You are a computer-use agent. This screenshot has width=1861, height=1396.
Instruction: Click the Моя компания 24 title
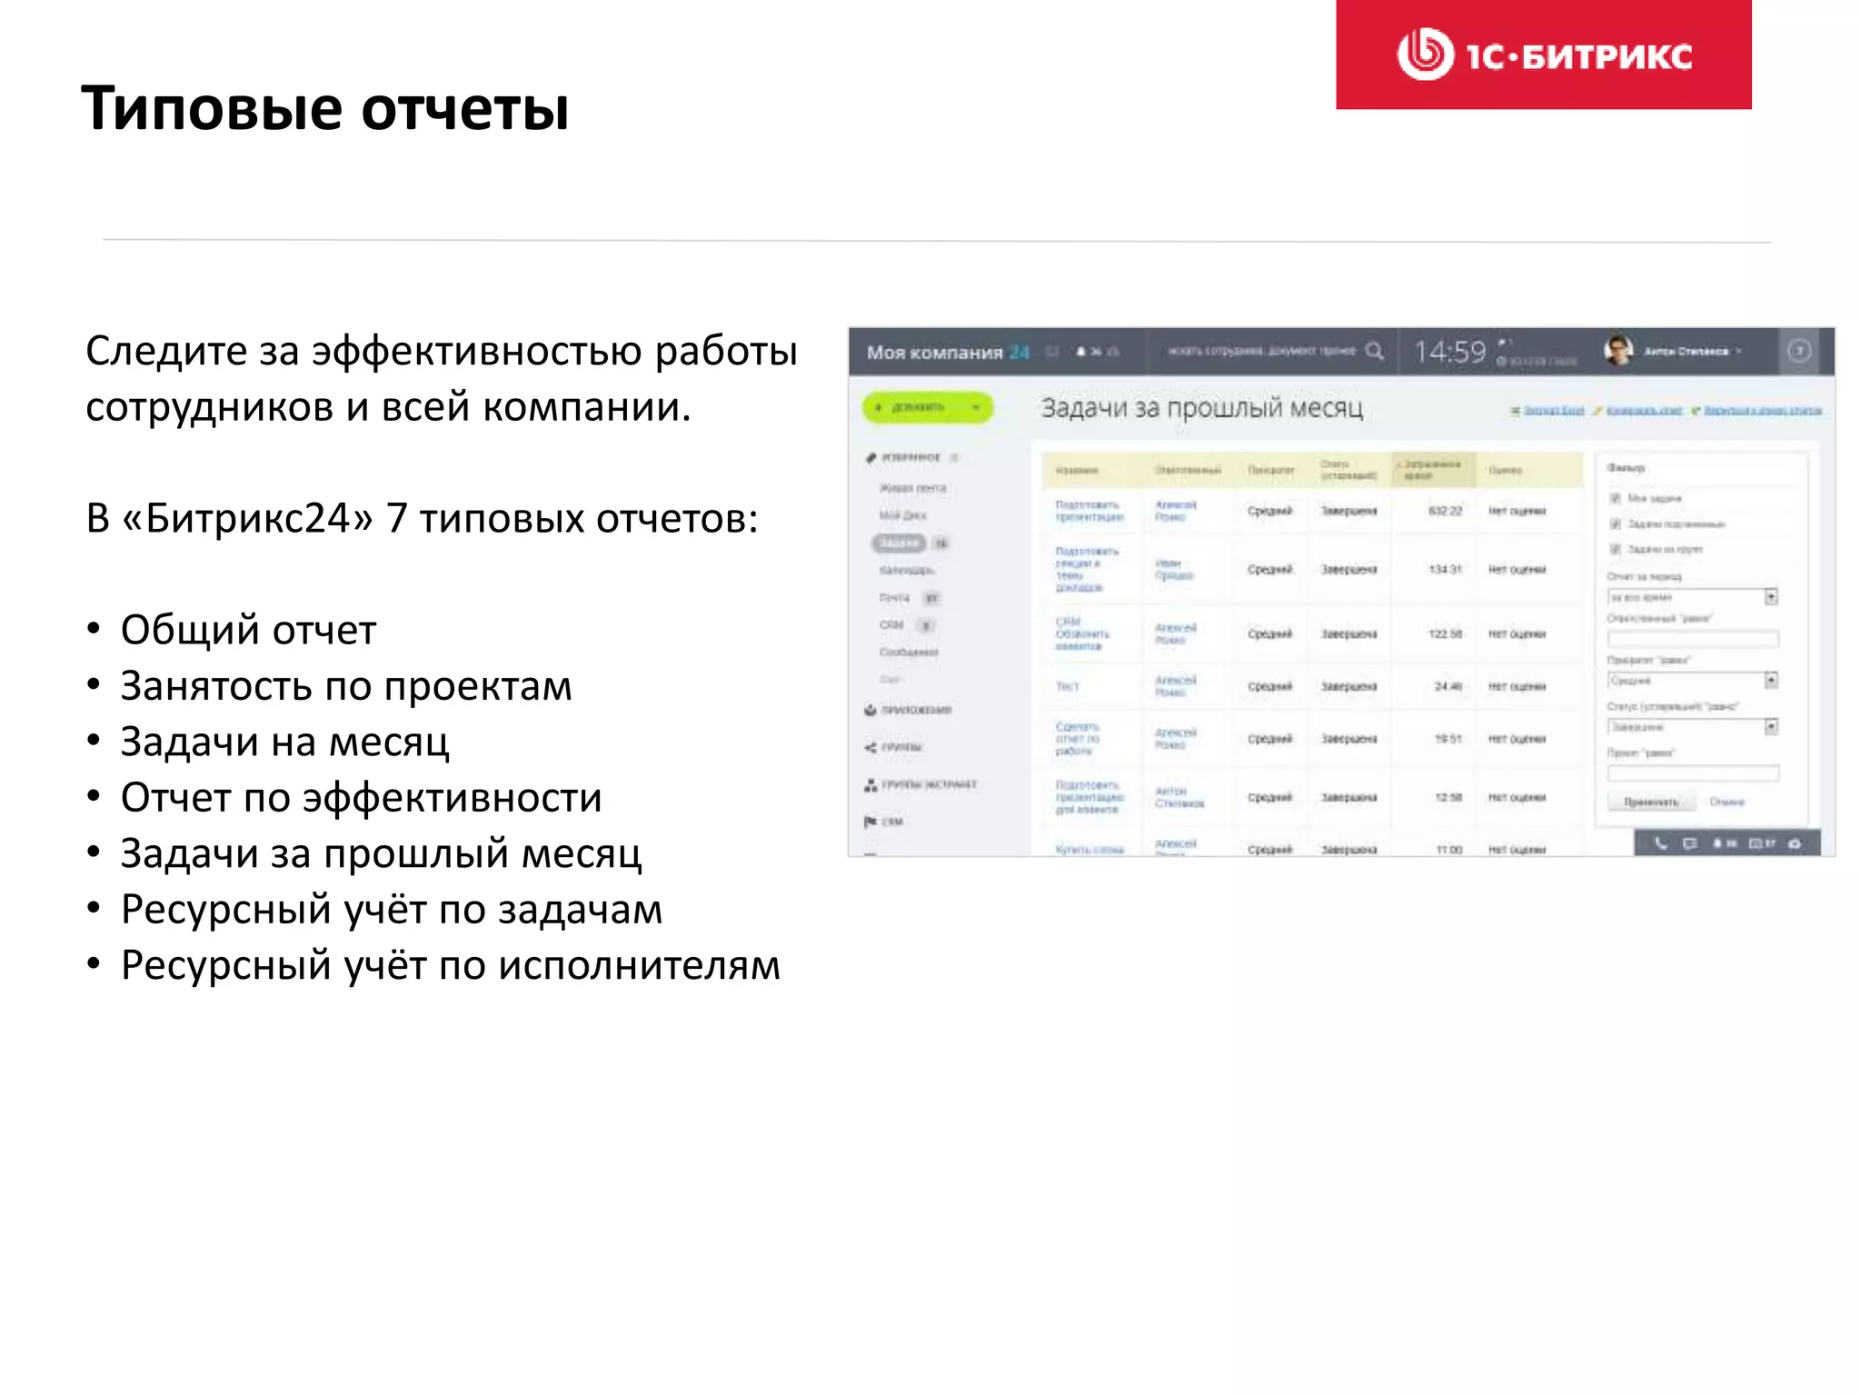click(947, 353)
